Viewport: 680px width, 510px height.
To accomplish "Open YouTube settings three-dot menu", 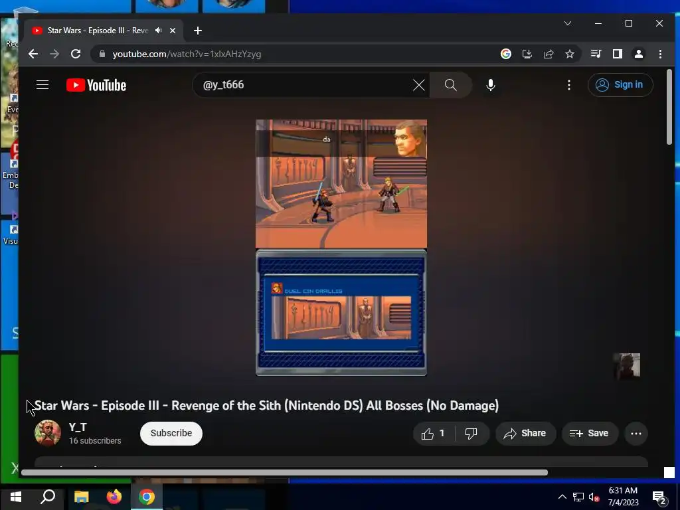I will coord(569,85).
